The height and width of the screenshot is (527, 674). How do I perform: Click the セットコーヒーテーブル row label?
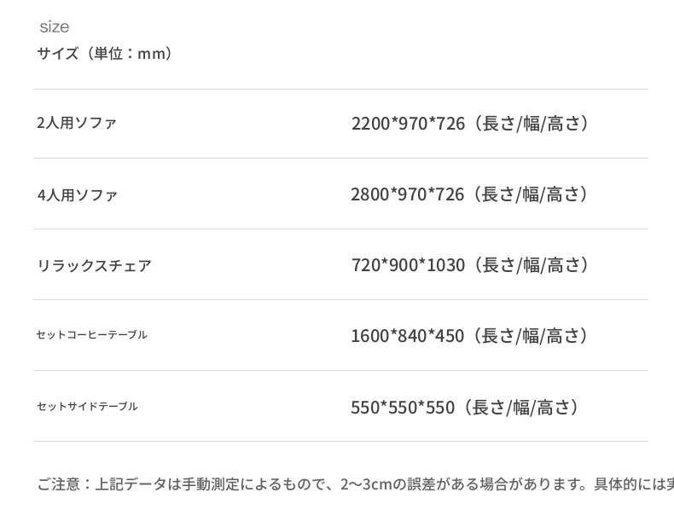91,335
